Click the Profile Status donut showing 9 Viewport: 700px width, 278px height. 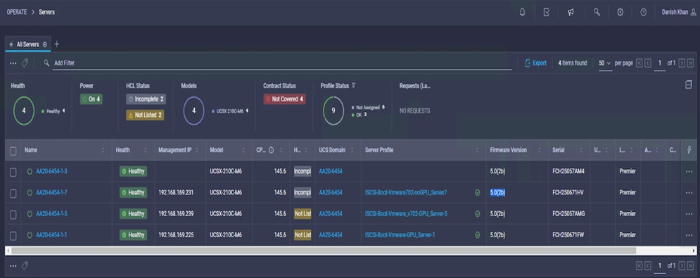coord(333,110)
